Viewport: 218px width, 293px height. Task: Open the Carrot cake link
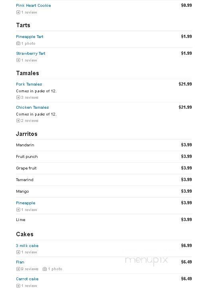click(x=27, y=279)
